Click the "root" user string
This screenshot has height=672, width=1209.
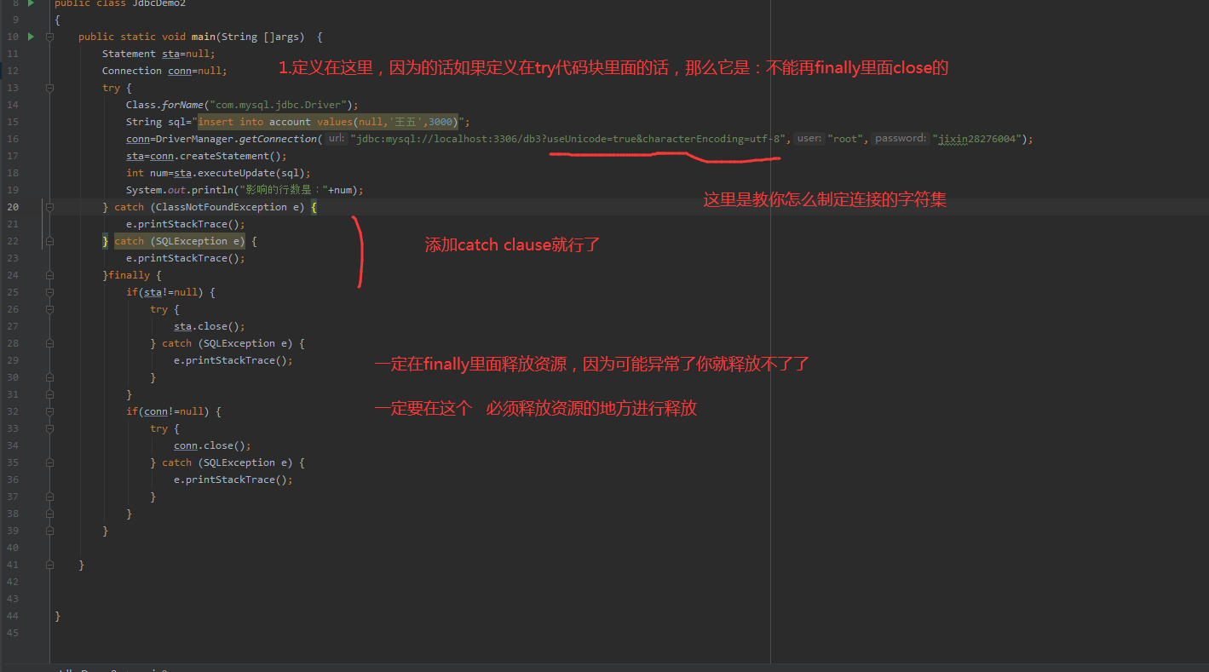tap(846, 139)
